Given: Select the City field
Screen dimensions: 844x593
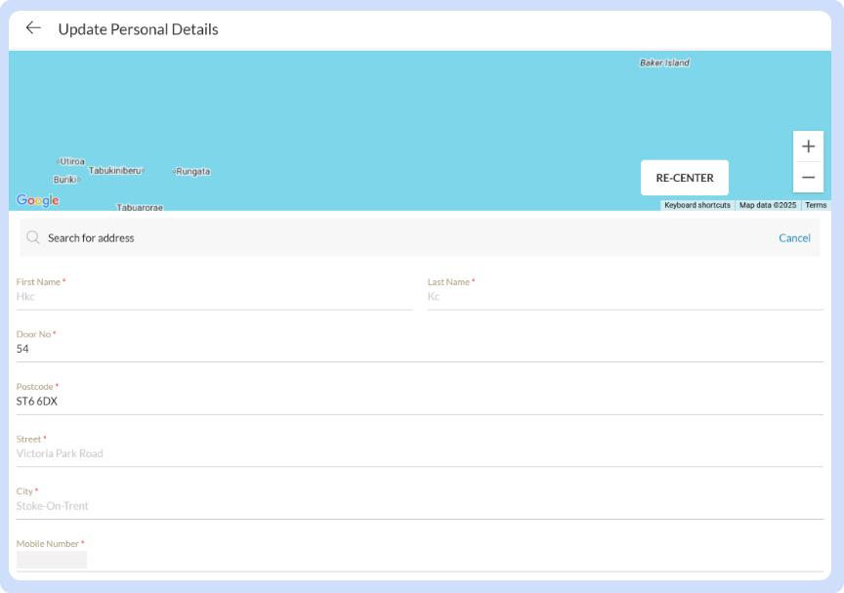Looking at the screenshot, I should [420, 506].
